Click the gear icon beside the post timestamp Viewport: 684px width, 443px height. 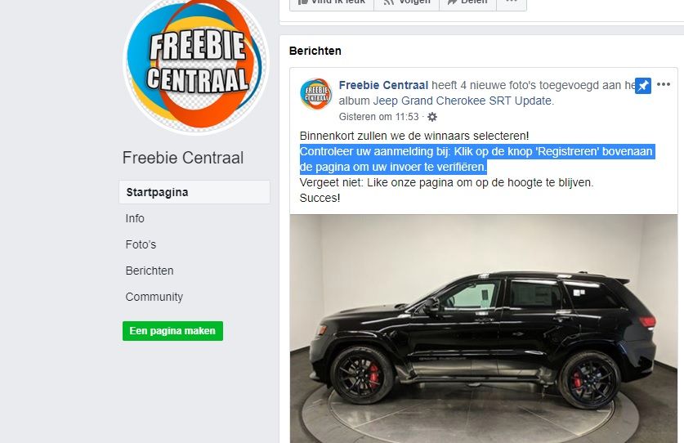coord(432,117)
